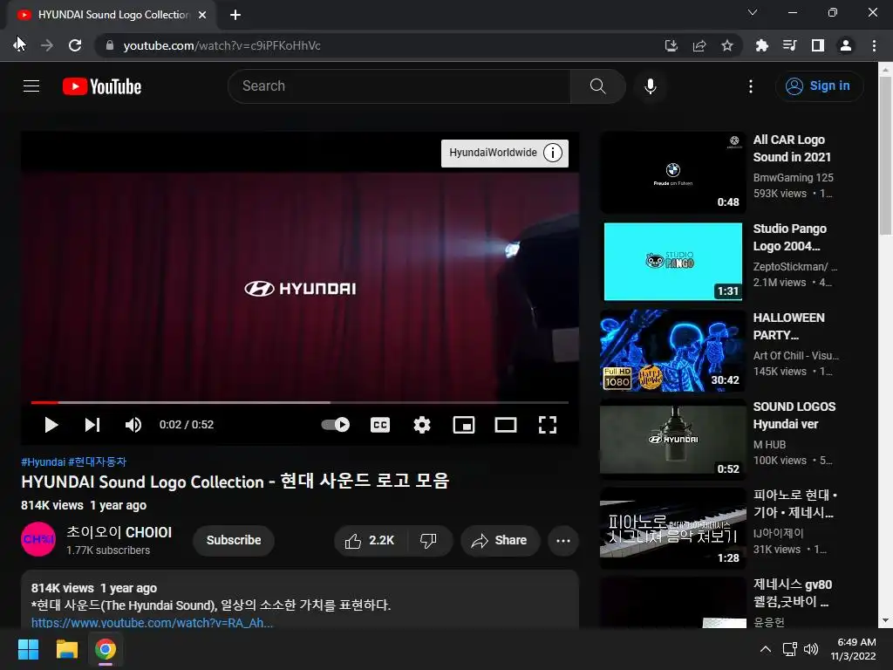Viewport: 893px width, 670px height.
Task: Close the HYUNDAI Sound Logo tab
Action: pos(202,15)
